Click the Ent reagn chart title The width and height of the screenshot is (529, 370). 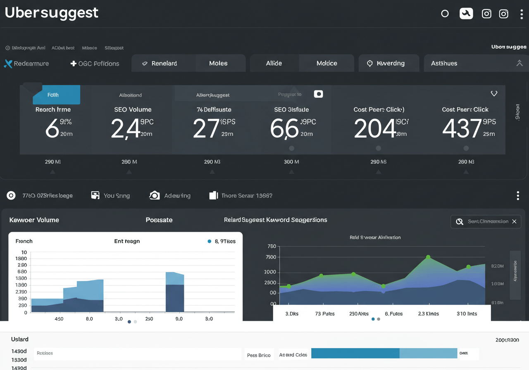click(x=127, y=241)
